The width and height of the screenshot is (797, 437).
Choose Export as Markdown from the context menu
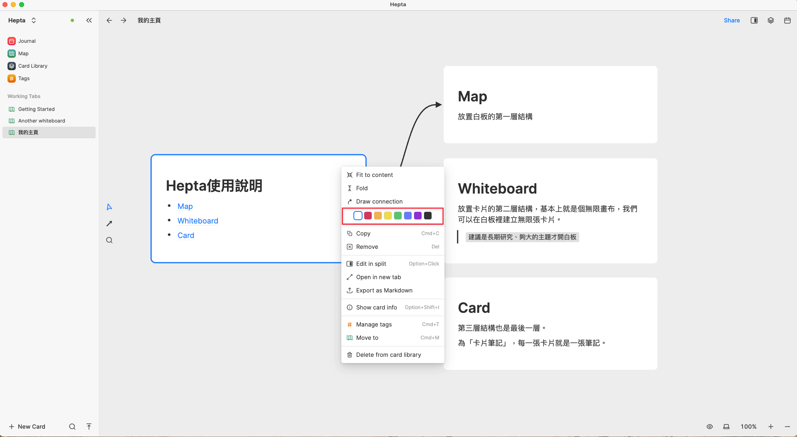pyautogui.click(x=384, y=290)
